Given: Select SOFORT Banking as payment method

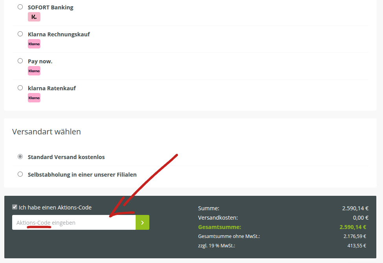Looking at the screenshot, I should tap(20, 6).
